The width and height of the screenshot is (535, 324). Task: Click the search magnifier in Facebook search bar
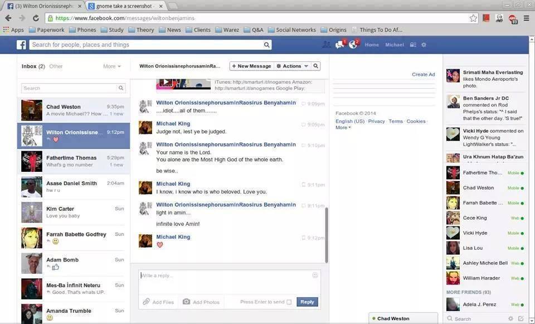[x=266, y=45]
